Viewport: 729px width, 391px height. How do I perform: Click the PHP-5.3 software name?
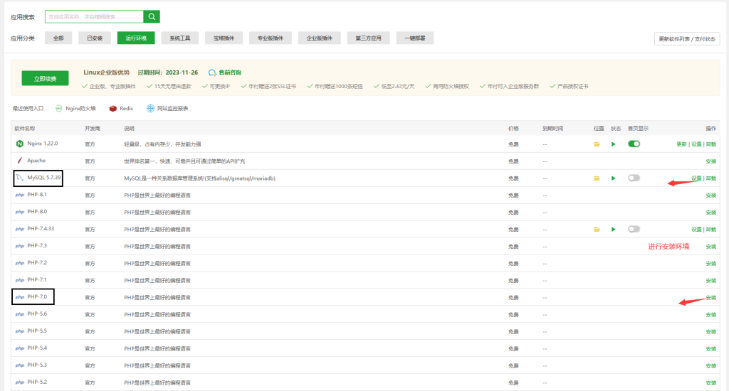(37, 365)
